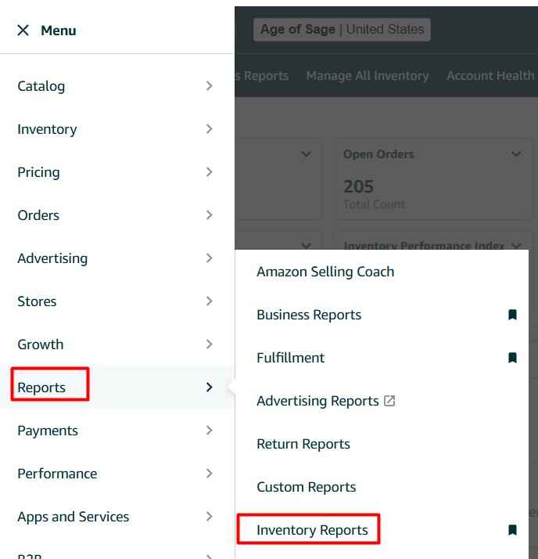The width and height of the screenshot is (538, 559).
Task: Expand the Stores submenu chevron
Action: pos(209,301)
